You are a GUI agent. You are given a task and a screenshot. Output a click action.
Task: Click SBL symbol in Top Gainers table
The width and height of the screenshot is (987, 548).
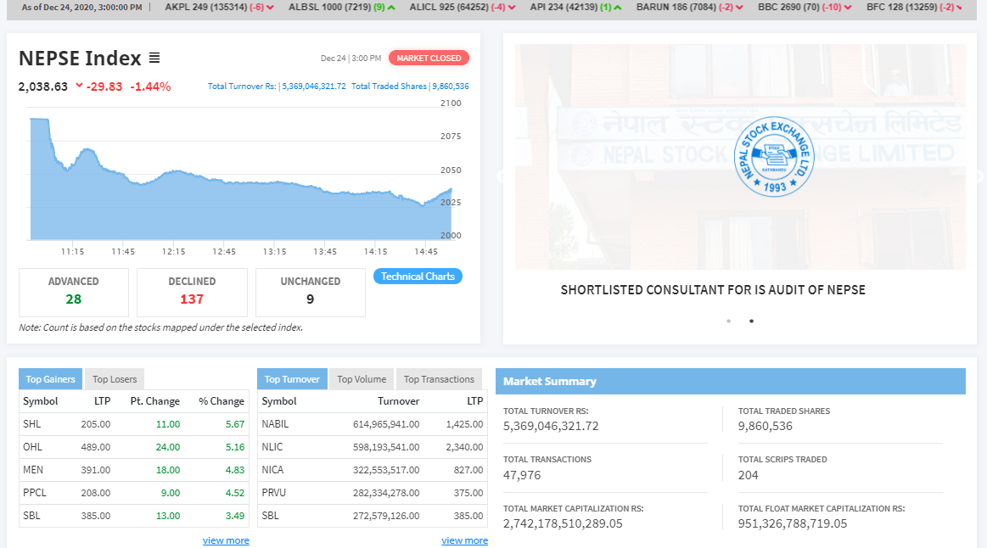point(31,515)
